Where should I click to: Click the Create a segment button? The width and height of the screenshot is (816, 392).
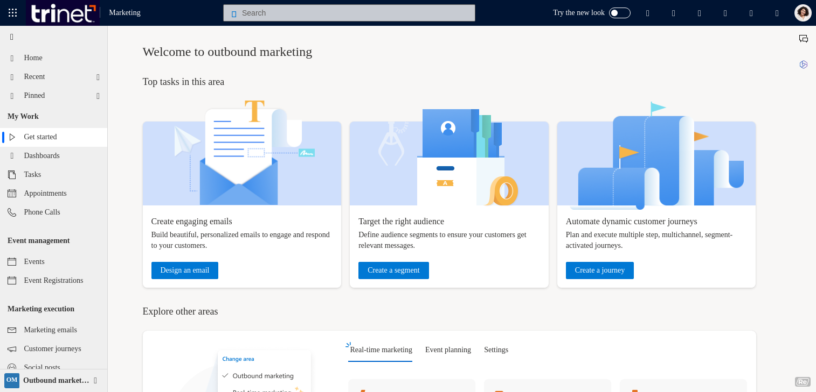(x=393, y=270)
